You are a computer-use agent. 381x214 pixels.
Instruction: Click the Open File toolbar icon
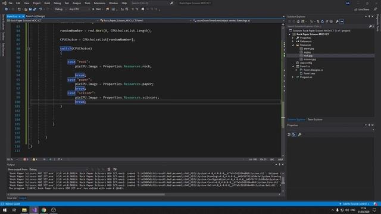tap(26, 10)
